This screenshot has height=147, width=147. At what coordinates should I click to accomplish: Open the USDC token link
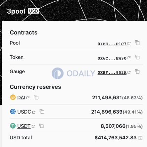coord(24,112)
